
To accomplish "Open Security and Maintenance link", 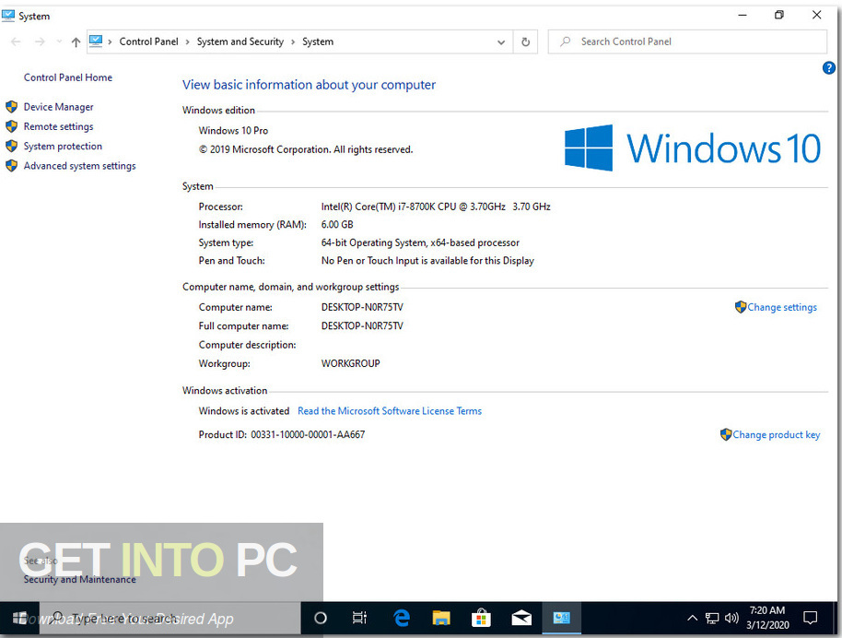I will (x=79, y=579).
